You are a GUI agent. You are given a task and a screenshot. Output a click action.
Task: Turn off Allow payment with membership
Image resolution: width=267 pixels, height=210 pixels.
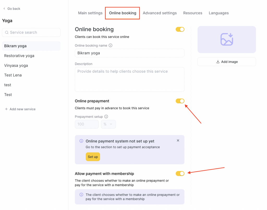pyautogui.click(x=180, y=174)
